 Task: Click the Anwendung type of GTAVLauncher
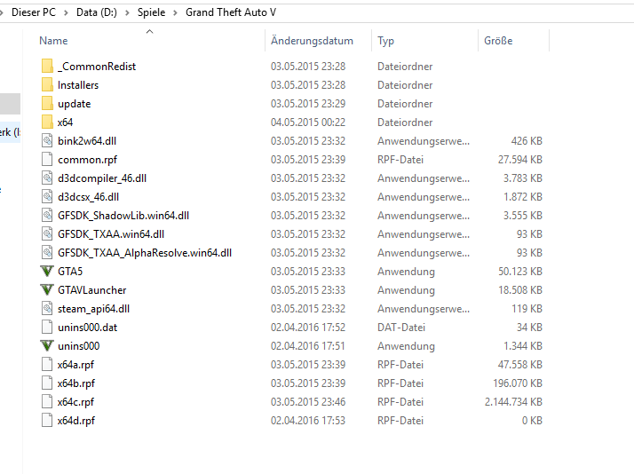tap(406, 290)
